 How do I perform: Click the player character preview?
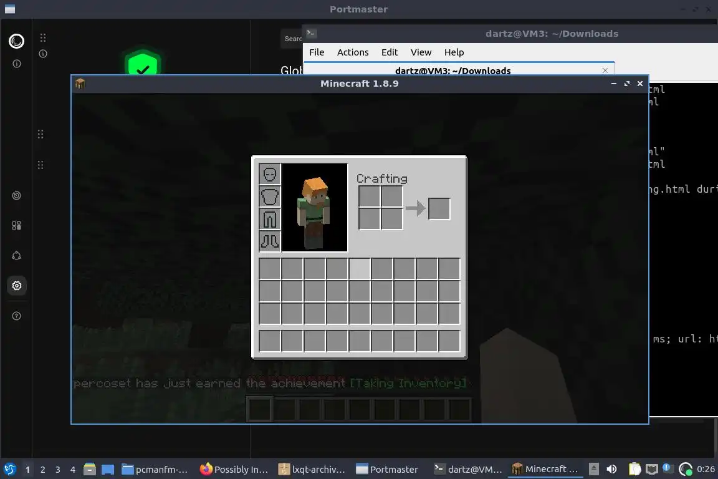[315, 208]
